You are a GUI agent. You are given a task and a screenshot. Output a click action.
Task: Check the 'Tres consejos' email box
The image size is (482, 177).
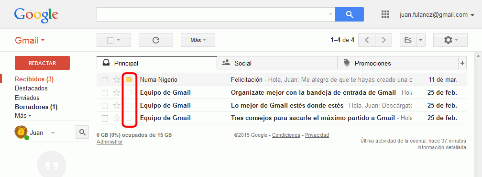pyautogui.click(x=105, y=118)
